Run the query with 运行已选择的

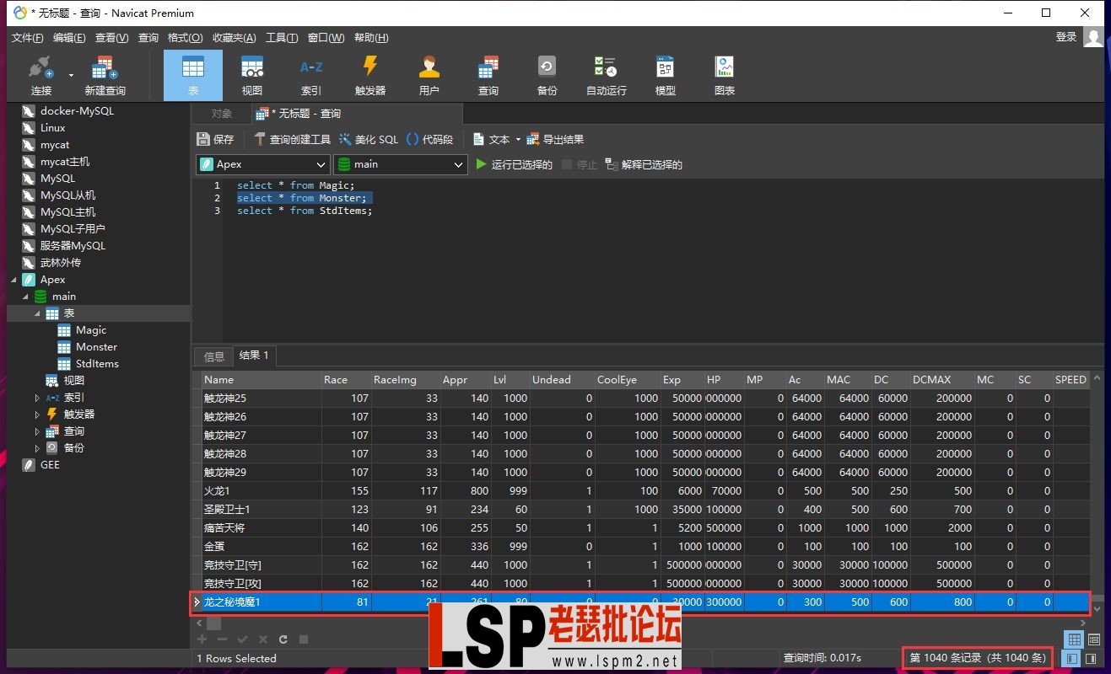(x=514, y=164)
